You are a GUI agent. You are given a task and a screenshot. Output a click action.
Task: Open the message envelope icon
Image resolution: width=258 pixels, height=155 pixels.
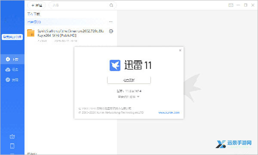pos(231,5)
